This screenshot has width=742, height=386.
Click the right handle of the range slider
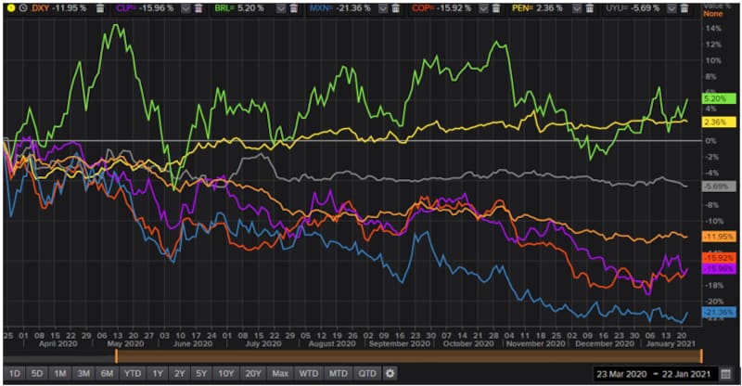[x=701, y=355]
